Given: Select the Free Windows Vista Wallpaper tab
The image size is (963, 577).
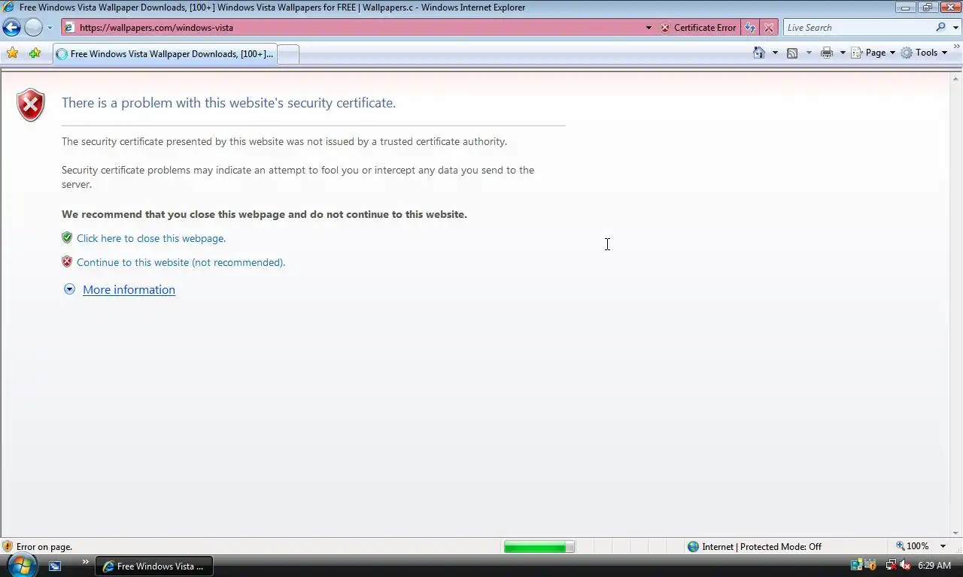Looking at the screenshot, I should [165, 54].
